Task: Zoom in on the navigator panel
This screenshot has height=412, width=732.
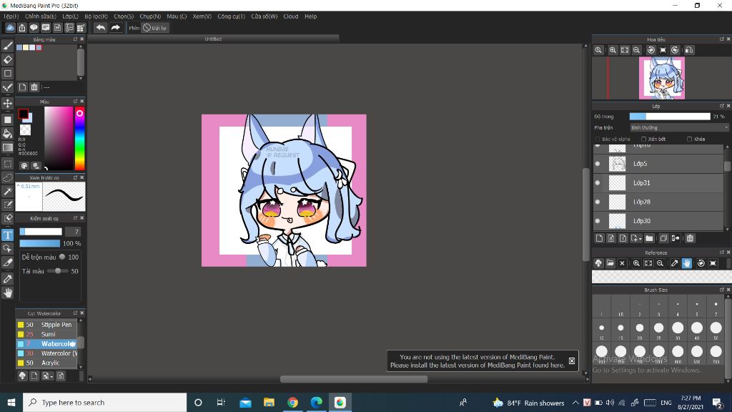Action: 613,50
